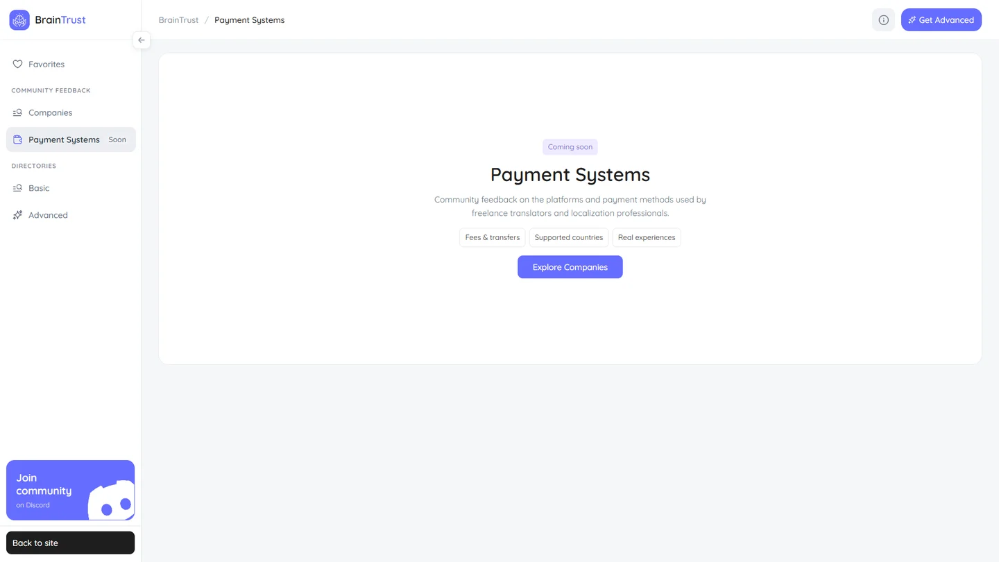The height and width of the screenshot is (562, 999).
Task: Click the Payment Systems breadcrumb text
Action: pyautogui.click(x=250, y=20)
